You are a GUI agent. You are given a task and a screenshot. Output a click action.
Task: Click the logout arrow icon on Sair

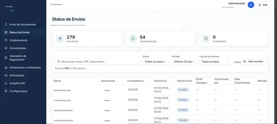pyautogui.click(x=260, y=5)
